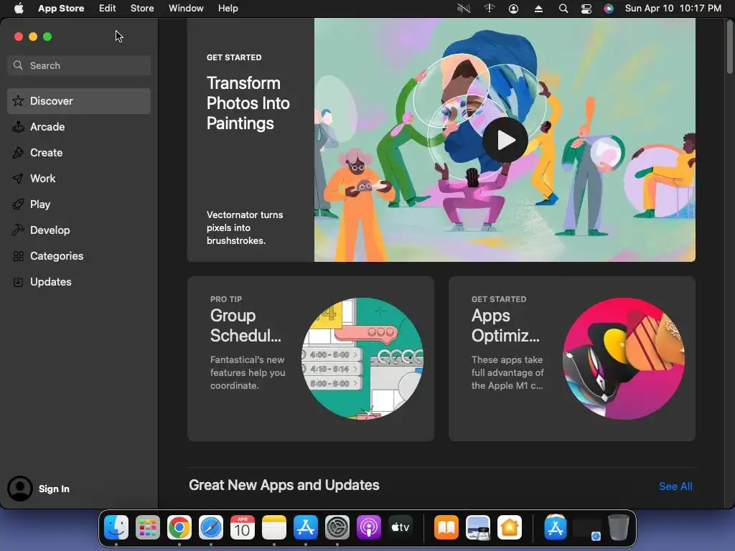Image resolution: width=735 pixels, height=551 pixels.
Task: Open the Window menu
Action: click(x=186, y=8)
